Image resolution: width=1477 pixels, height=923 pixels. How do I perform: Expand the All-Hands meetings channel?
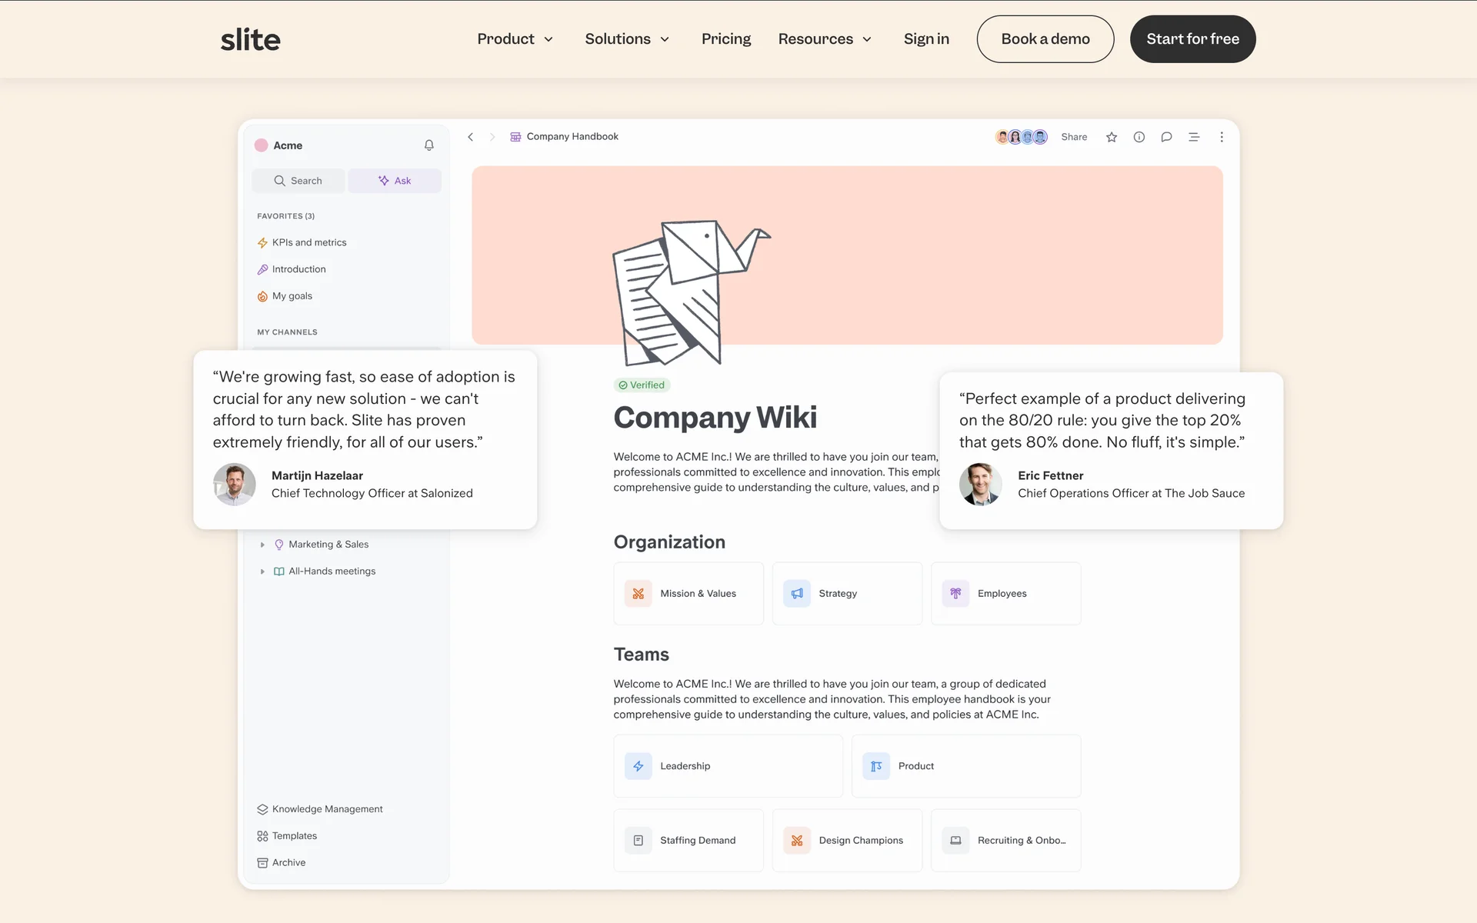262,571
